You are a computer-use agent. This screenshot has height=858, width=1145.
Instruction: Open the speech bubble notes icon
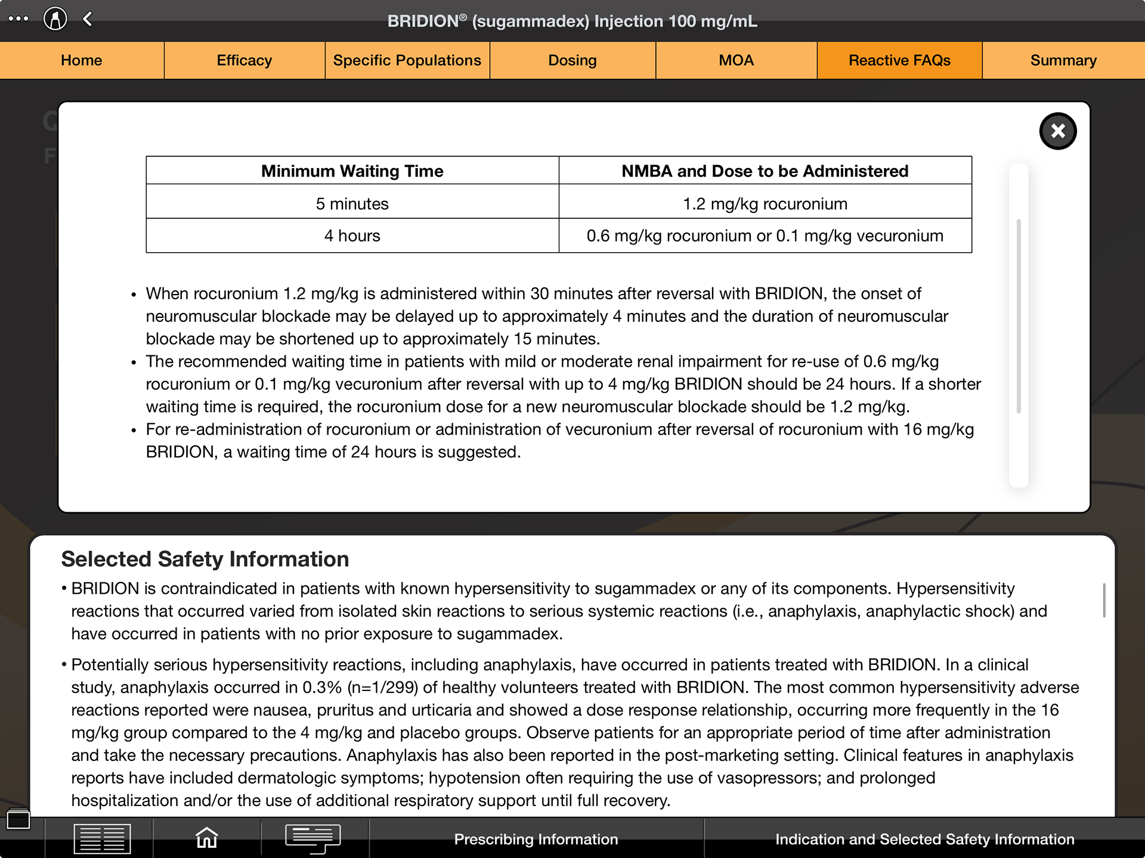click(x=312, y=838)
